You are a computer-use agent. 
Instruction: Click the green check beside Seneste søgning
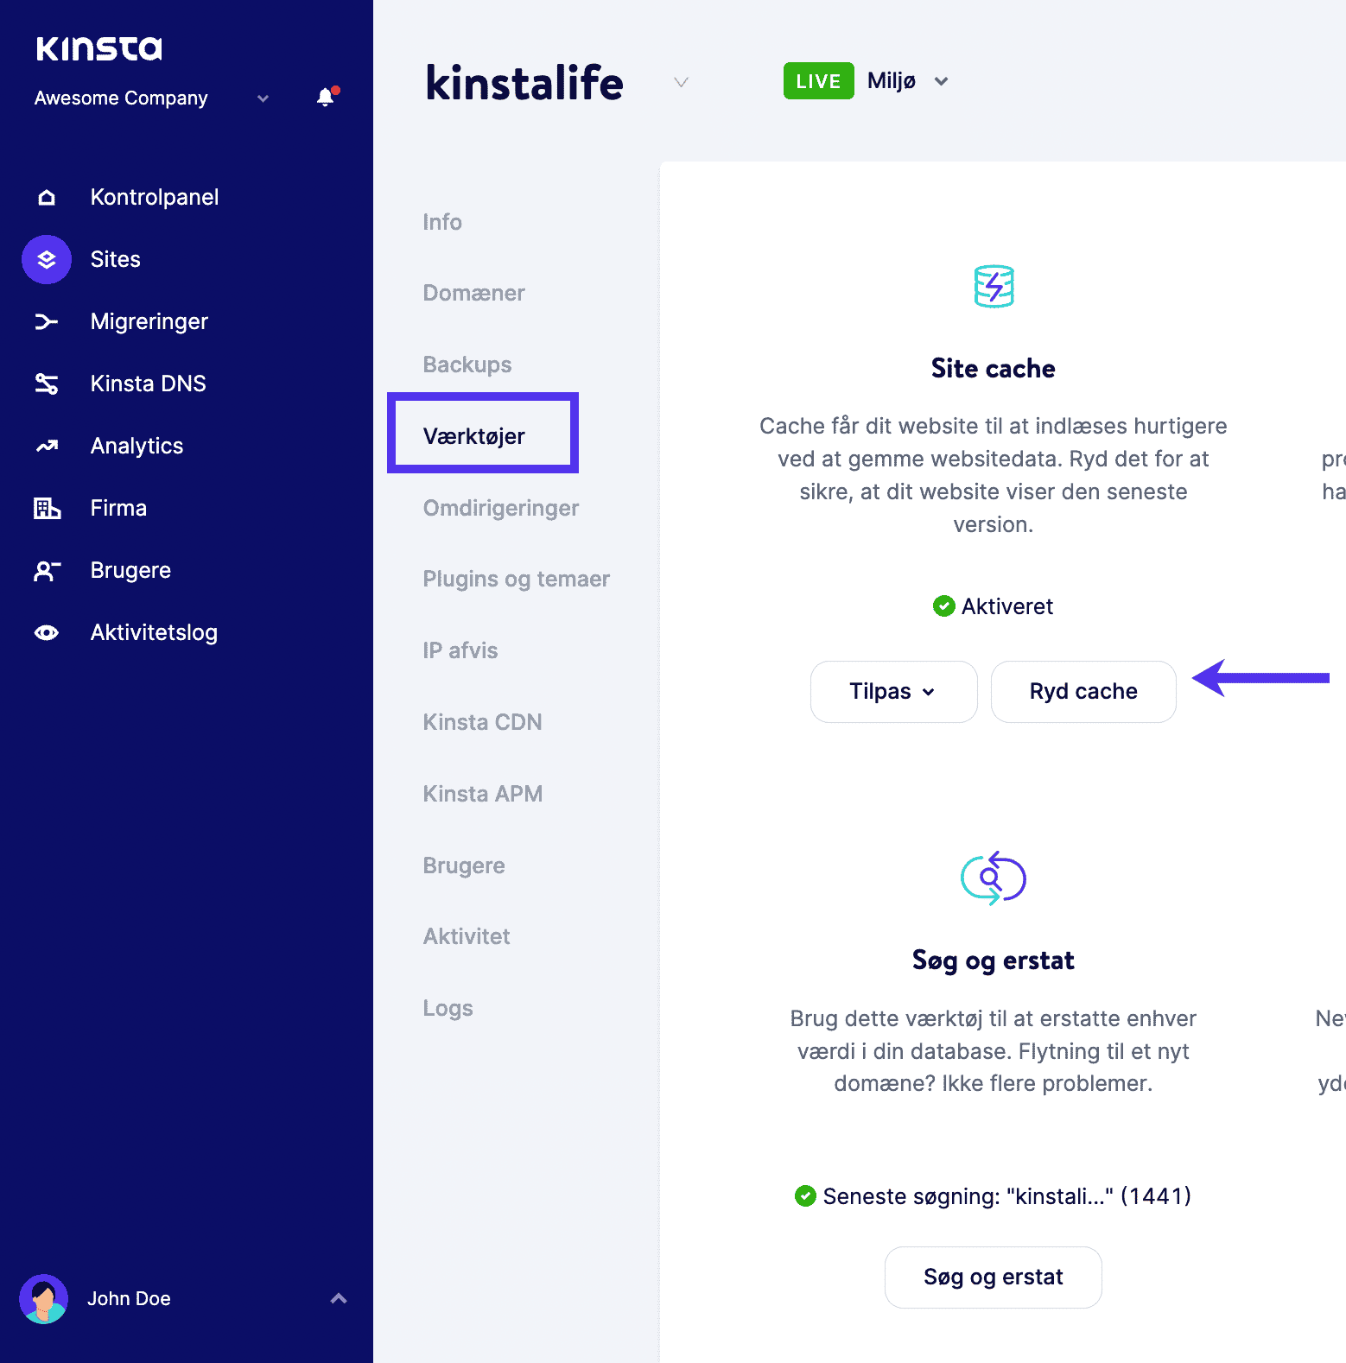[805, 1195]
